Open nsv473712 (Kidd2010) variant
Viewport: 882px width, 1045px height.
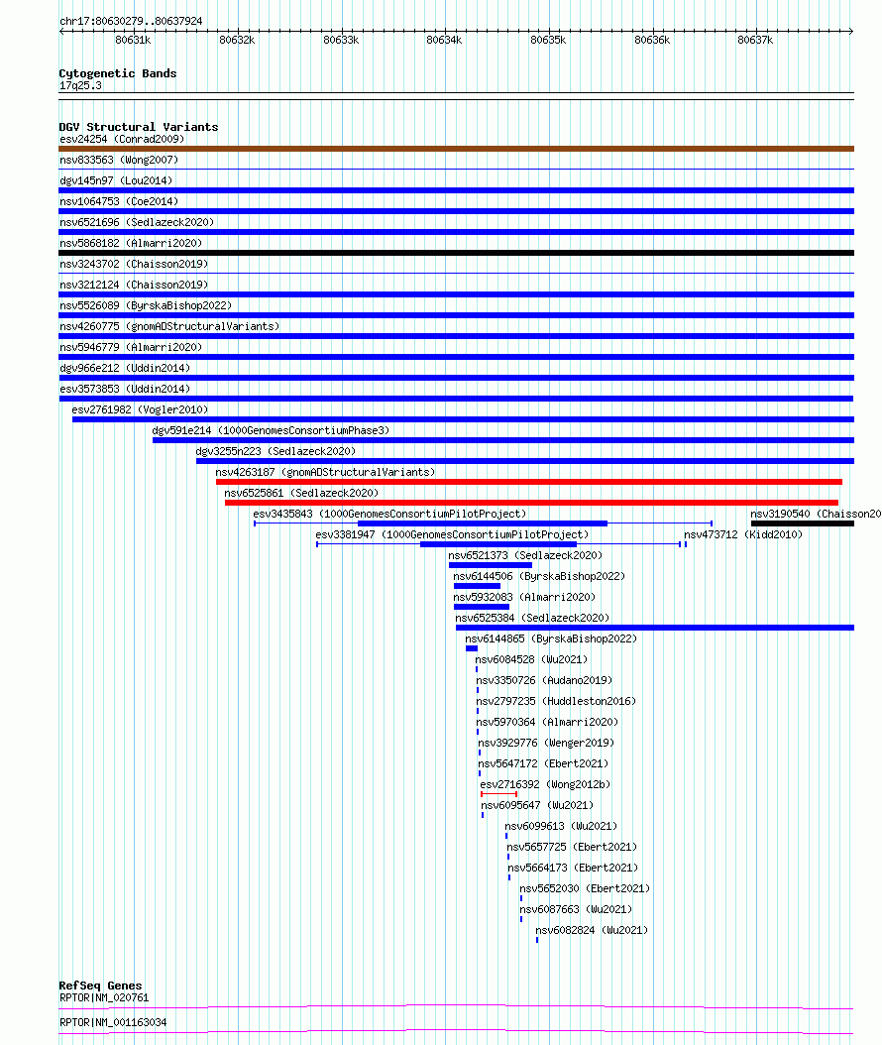coord(743,534)
